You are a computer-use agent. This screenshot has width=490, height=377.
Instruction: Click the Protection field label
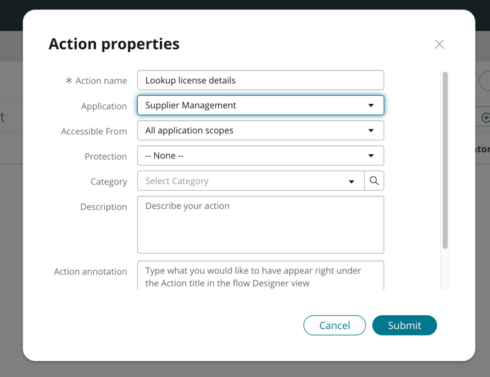pos(106,157)
